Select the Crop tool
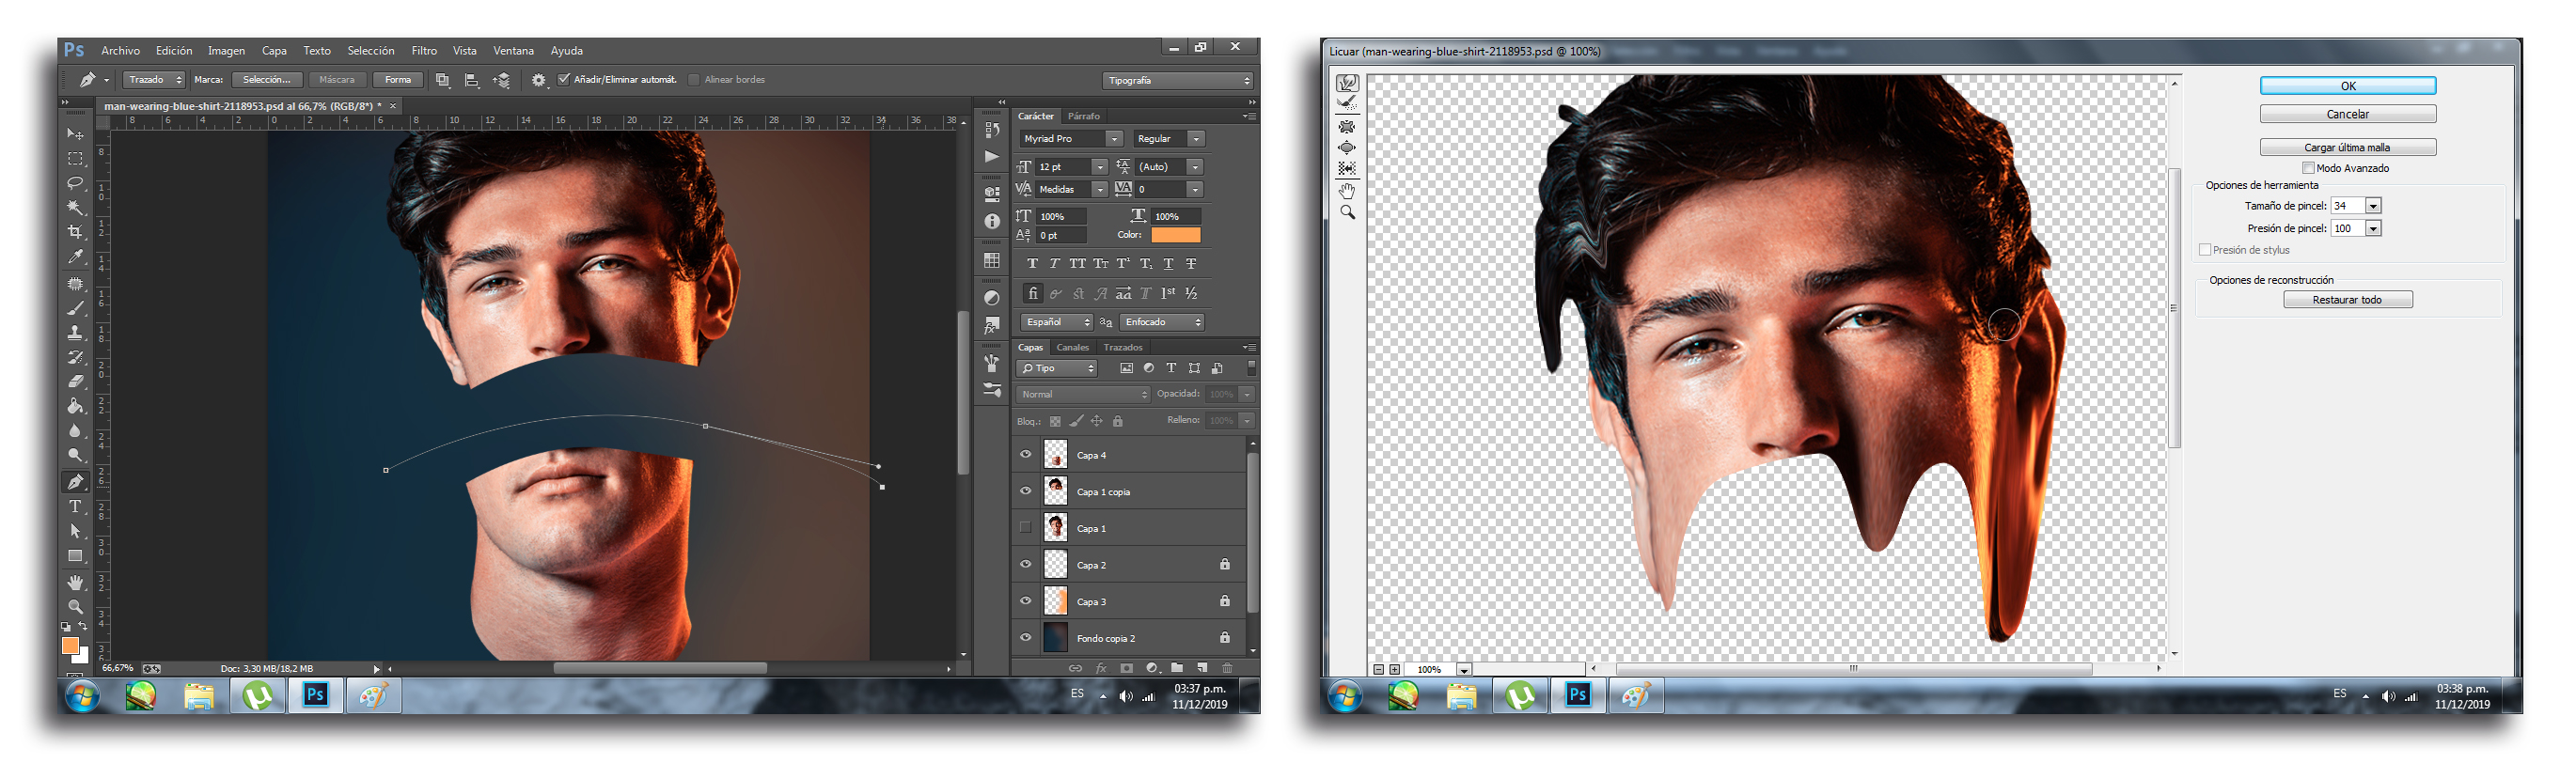This screenshot has width=2576, height=763. click(75, 232)
